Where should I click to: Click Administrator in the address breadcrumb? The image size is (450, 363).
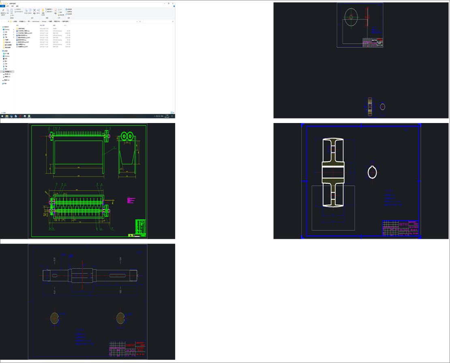tap(36, 21)
